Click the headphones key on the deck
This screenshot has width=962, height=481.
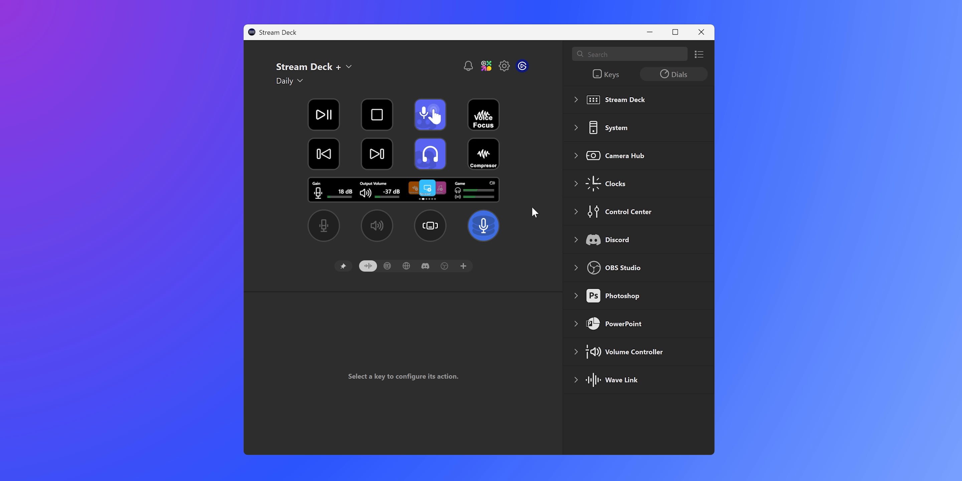430,154
